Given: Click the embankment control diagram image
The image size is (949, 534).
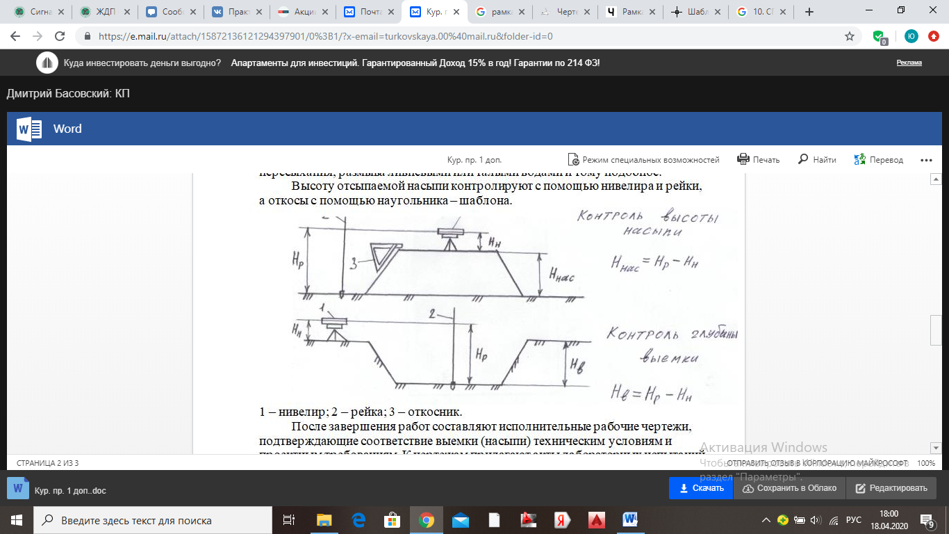Looking at the screenshot, I should click(515, 307).
